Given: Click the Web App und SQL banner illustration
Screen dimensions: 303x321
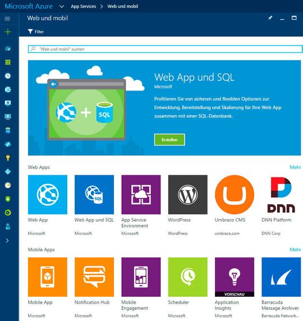Looking at the screenshot, I should pyautogui.click(x=86, y=110).
